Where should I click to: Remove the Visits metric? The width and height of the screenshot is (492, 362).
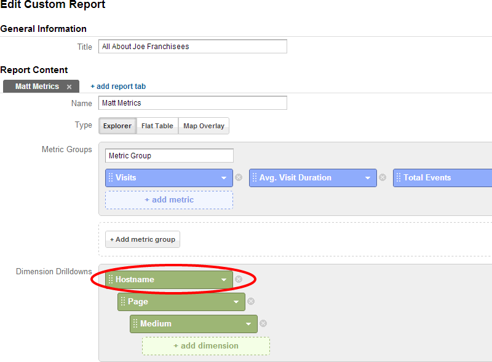coord(239,177)
